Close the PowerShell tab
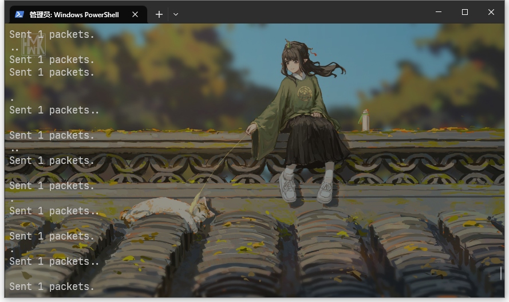Viewport: 509px width, 302px height. pyautogui.click(x=135, y=15)
